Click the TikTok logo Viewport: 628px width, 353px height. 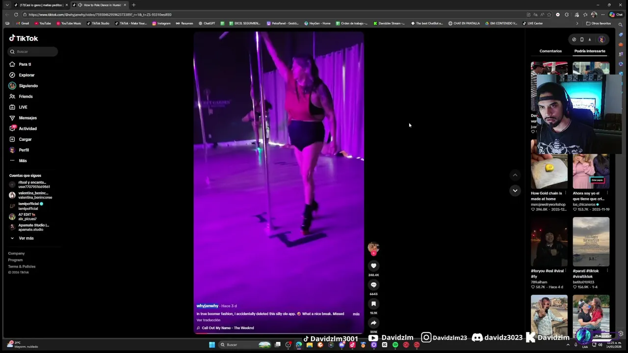click(24, 38)
